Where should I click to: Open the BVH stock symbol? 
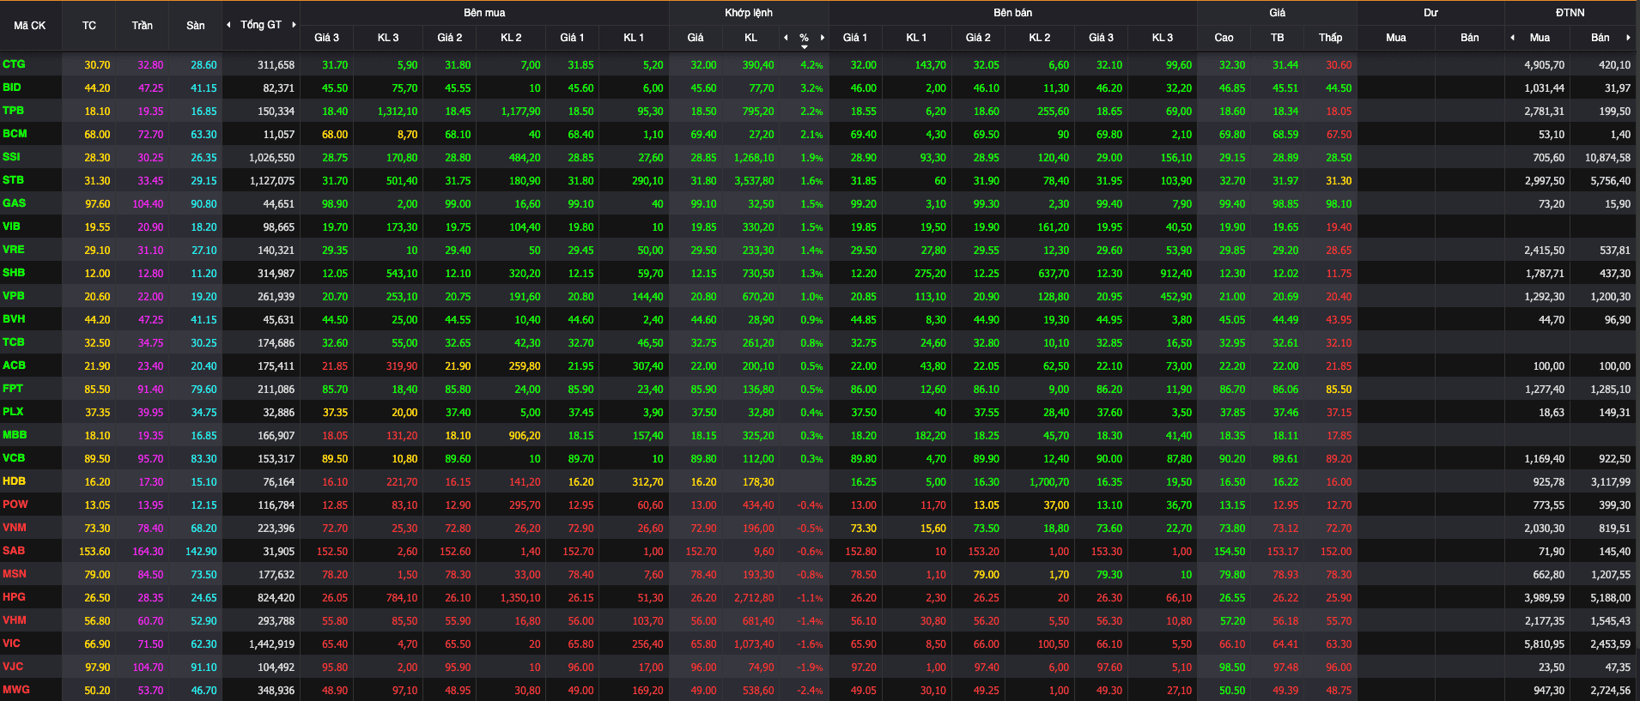pos(14,319)
